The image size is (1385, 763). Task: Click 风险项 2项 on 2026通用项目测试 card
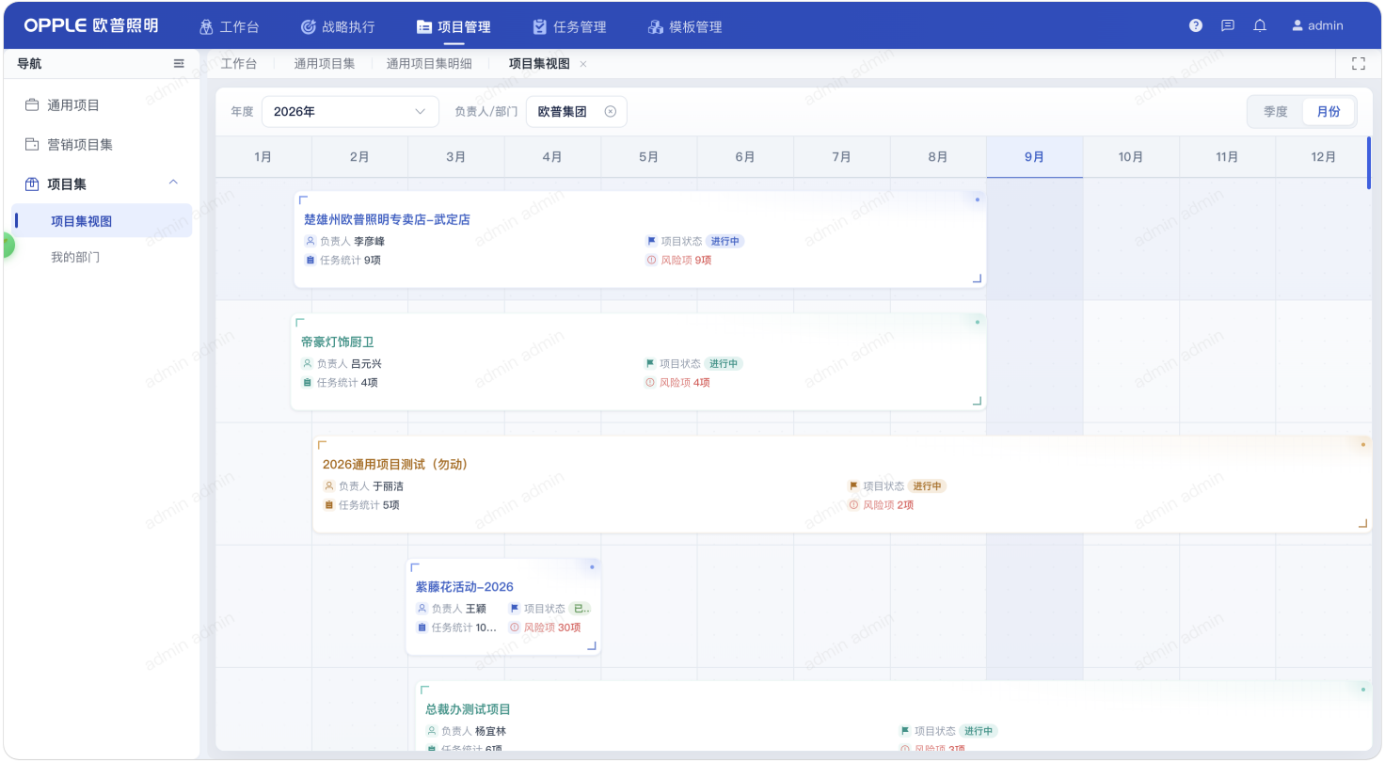[x=881, y=505]
